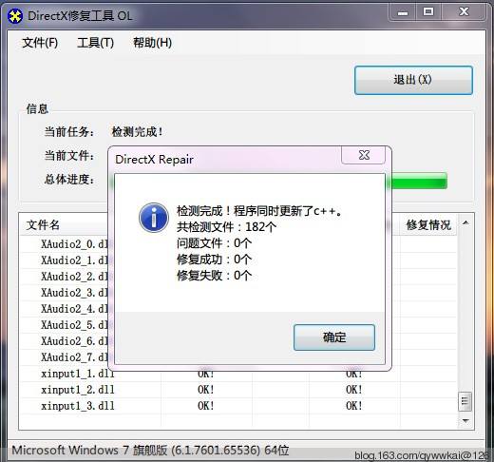
Task: Open the 文件(F) menu
Action: click(40, 43)
